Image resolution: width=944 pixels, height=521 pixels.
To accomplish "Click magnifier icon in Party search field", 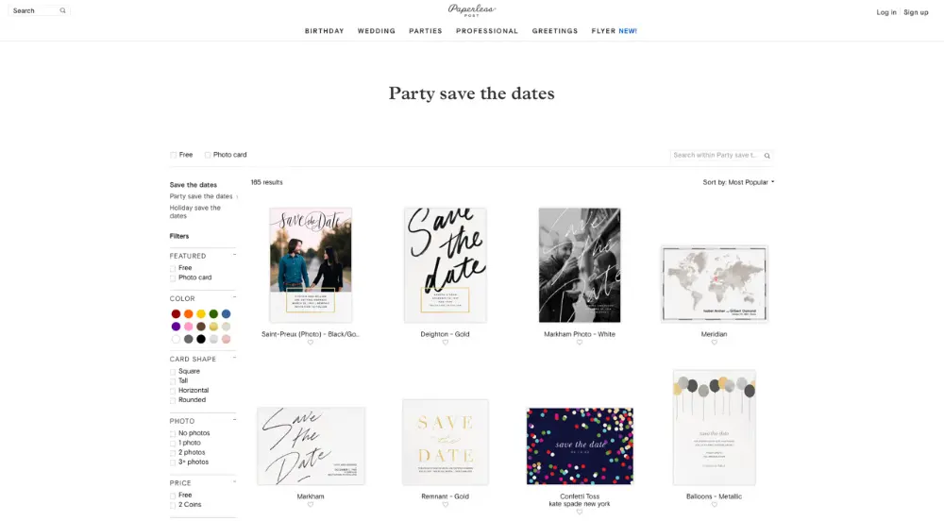I will 767,156.
